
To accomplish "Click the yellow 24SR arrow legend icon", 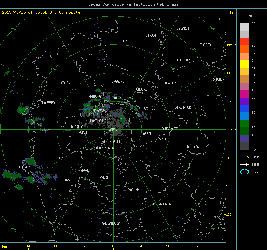I will tap(244, 157).
